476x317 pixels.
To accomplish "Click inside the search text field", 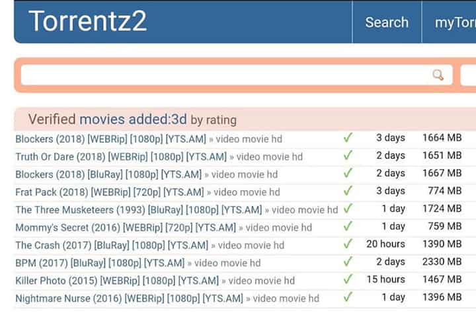I will (237, 75).
